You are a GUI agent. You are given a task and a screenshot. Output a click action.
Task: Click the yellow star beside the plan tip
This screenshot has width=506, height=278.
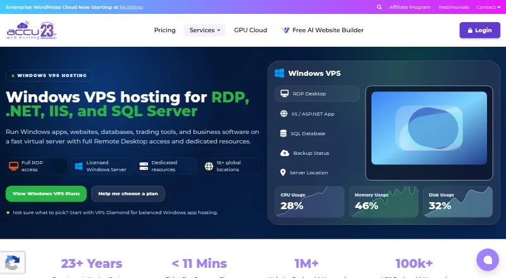click(x=8, y=212)
